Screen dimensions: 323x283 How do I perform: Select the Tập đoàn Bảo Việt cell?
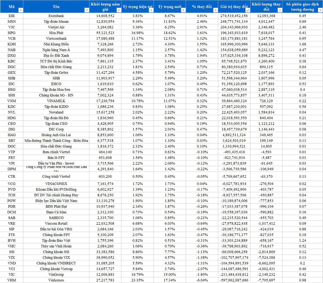coord(56,241)
